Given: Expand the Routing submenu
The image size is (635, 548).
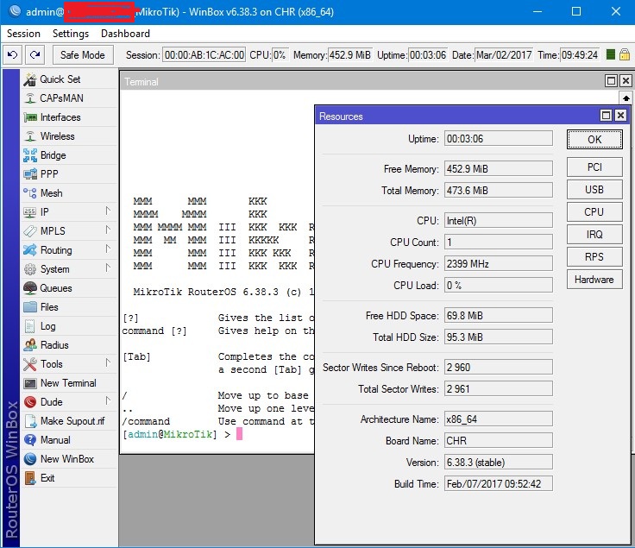Looking at the screenshot, I should (108, 249).
